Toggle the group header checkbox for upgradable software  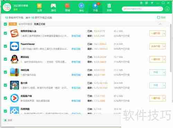coord(5,24)
